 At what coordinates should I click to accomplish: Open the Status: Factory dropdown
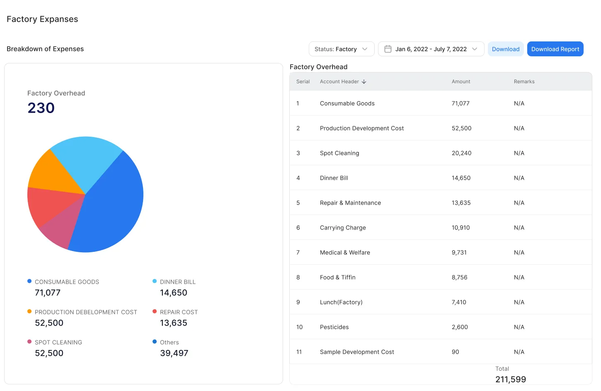pyautogui.click(x=341, y=48)
